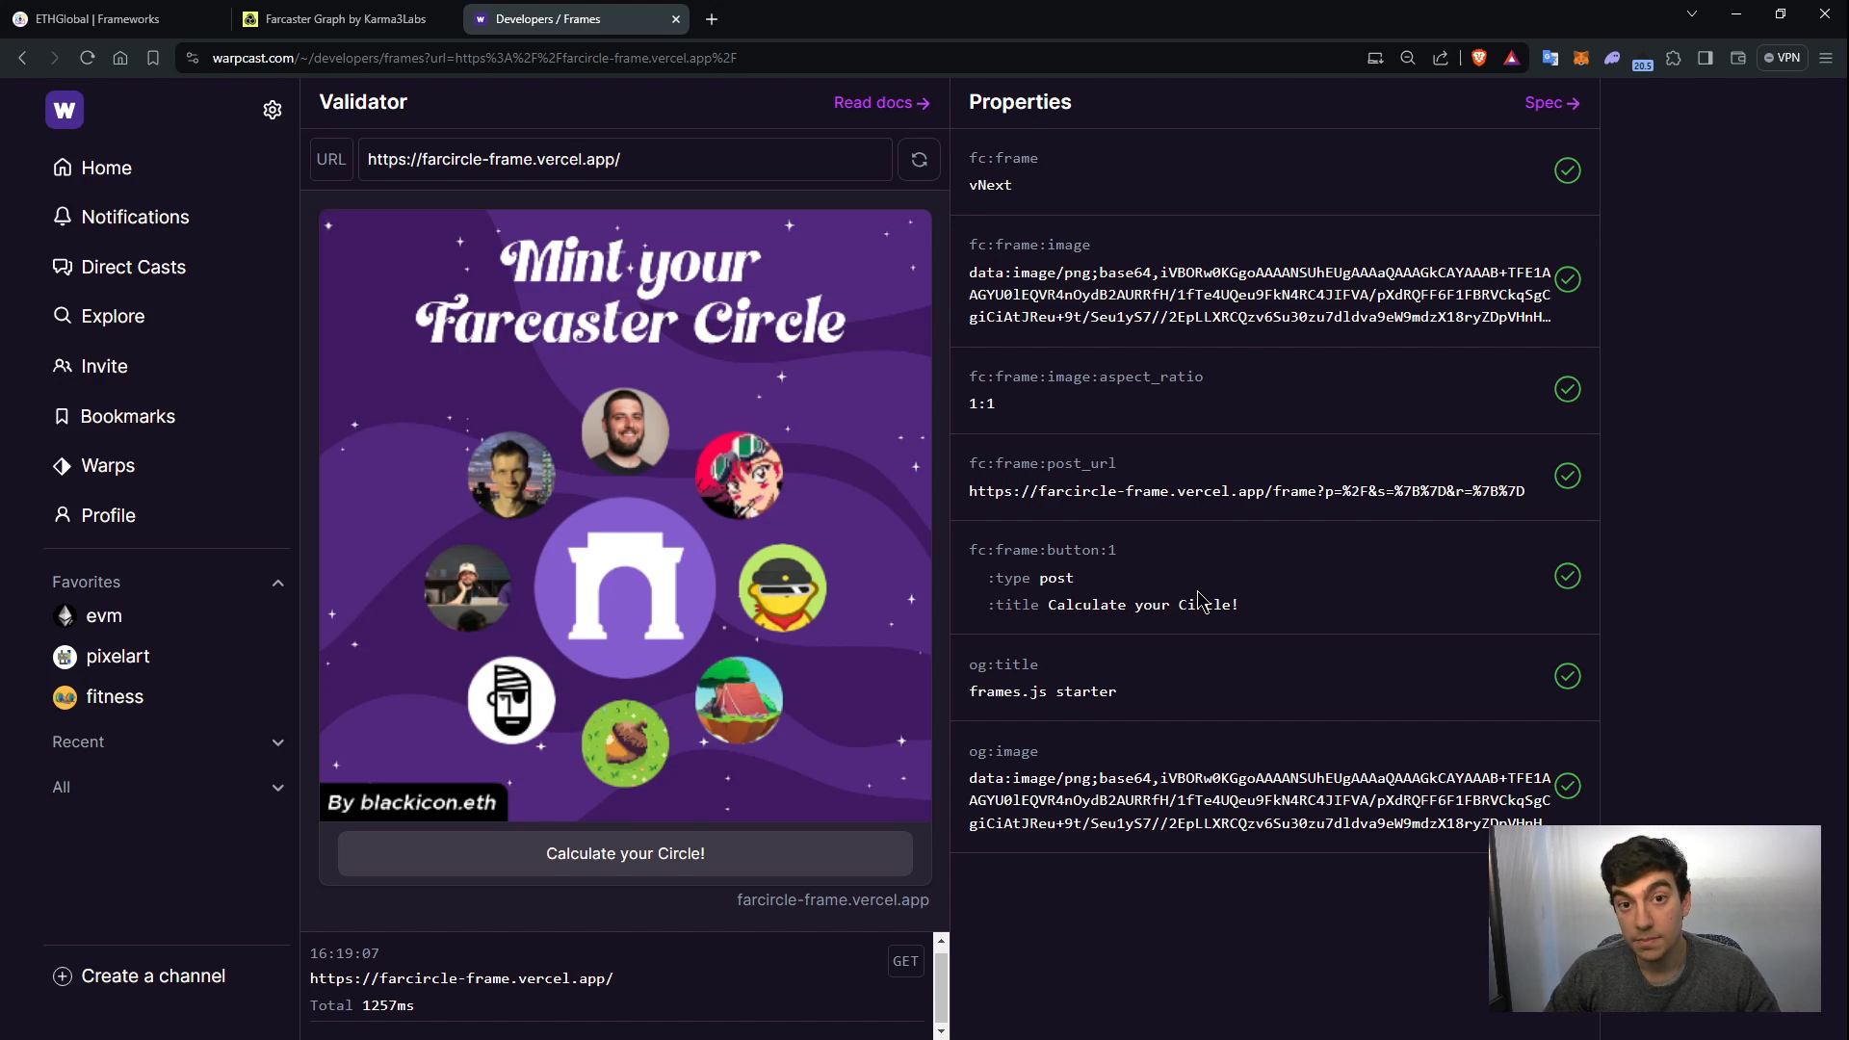Viewport: 1849px width, 1040px height.
Task: Open the Explore page
Action: tap(99, 316)
